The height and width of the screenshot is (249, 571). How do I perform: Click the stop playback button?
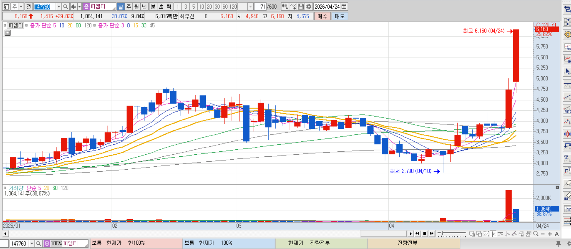tap(424, 234)
